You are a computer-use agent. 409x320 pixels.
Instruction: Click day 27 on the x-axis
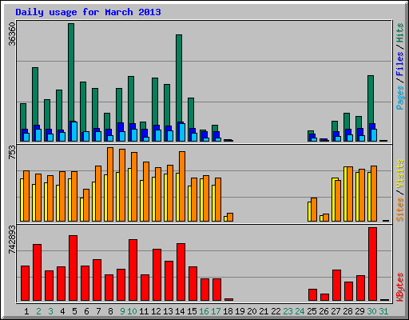[x=336, y=311]
